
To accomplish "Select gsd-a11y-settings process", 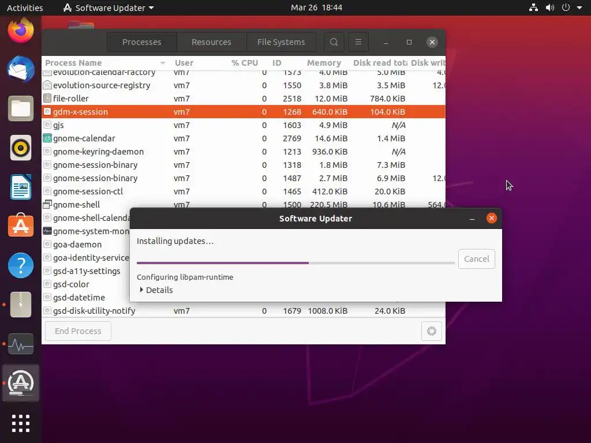I will pos(86,271).
